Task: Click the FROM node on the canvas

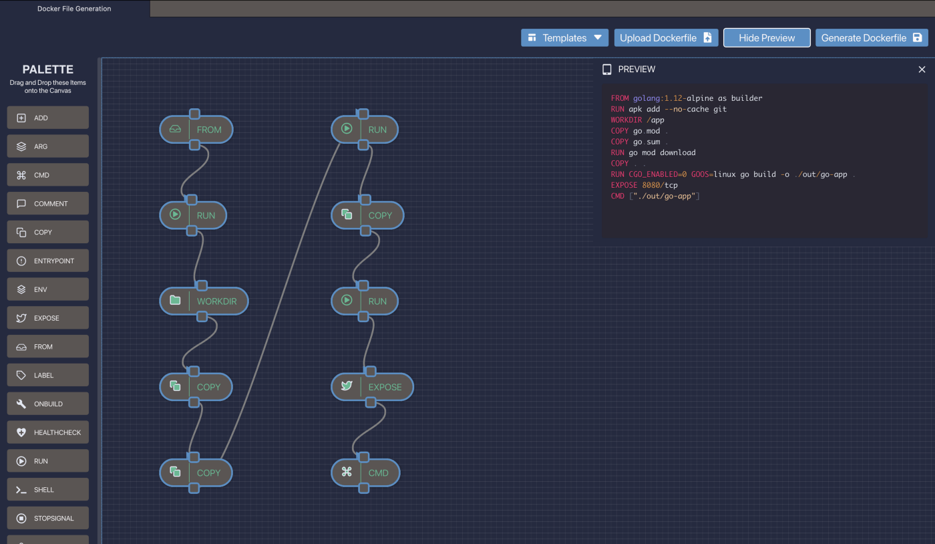Action: [196, 130]
